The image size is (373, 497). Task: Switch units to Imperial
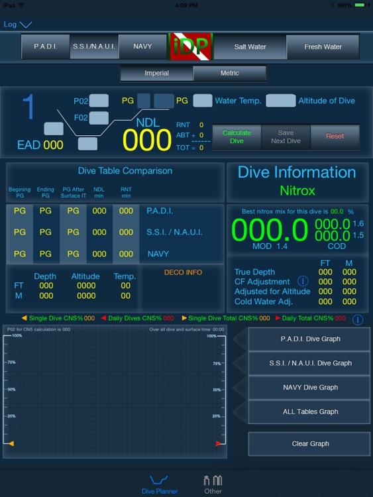pos(156,73)
